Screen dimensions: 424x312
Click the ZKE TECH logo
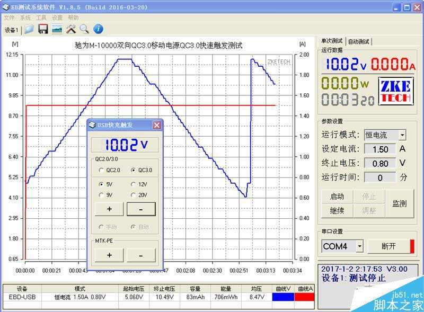pos(396,91)
